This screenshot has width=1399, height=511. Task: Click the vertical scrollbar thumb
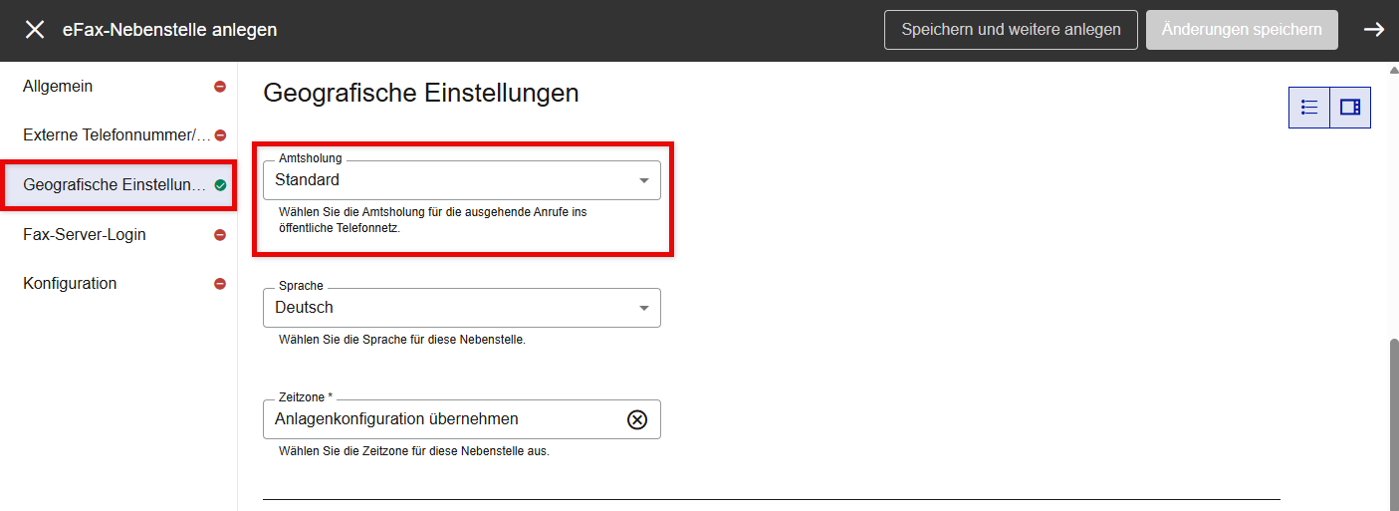pos(1393,418)
